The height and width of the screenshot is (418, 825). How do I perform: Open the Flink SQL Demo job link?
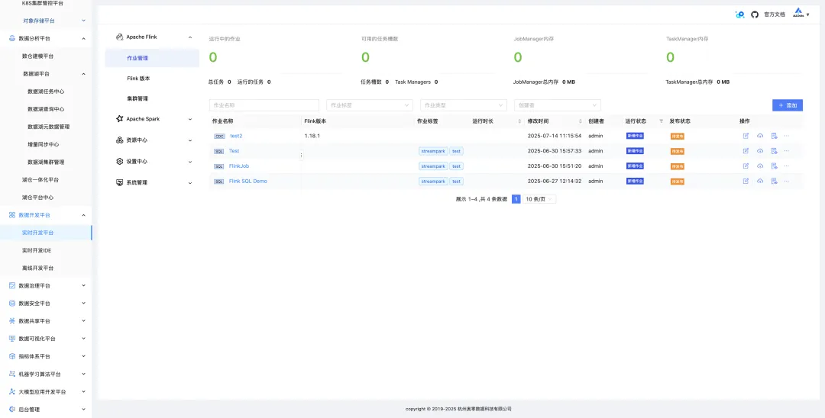(x=247, y=182)
